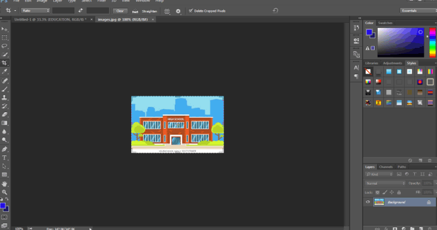
Task: Switch to the Swatches tab
Action: pos(385,23)
